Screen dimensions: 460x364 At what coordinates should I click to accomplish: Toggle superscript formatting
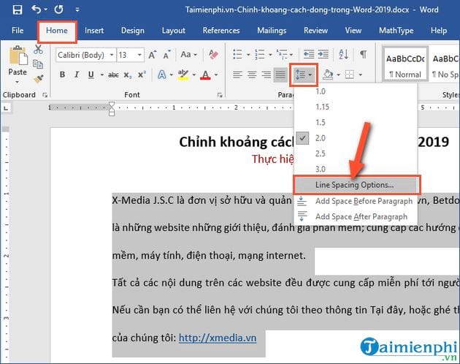point(142,75)
